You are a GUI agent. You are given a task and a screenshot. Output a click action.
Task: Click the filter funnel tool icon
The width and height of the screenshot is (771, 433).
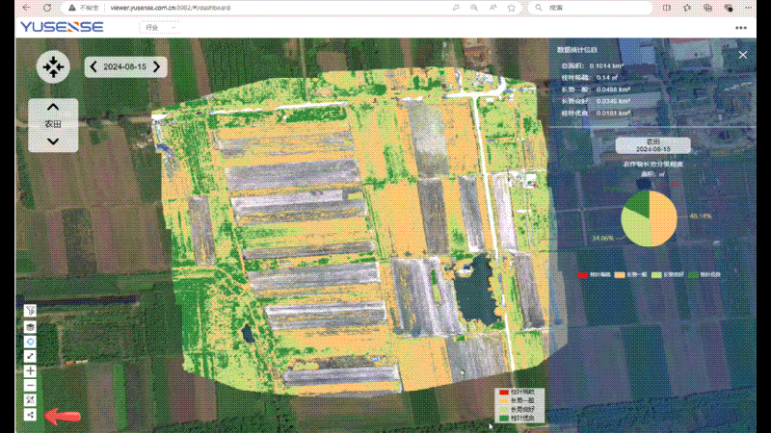(x=32, y=312)
